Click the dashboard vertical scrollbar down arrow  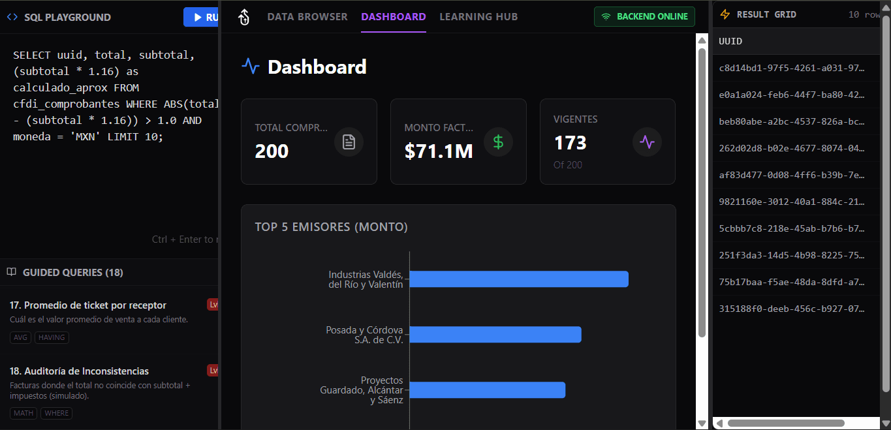[702, 423]
